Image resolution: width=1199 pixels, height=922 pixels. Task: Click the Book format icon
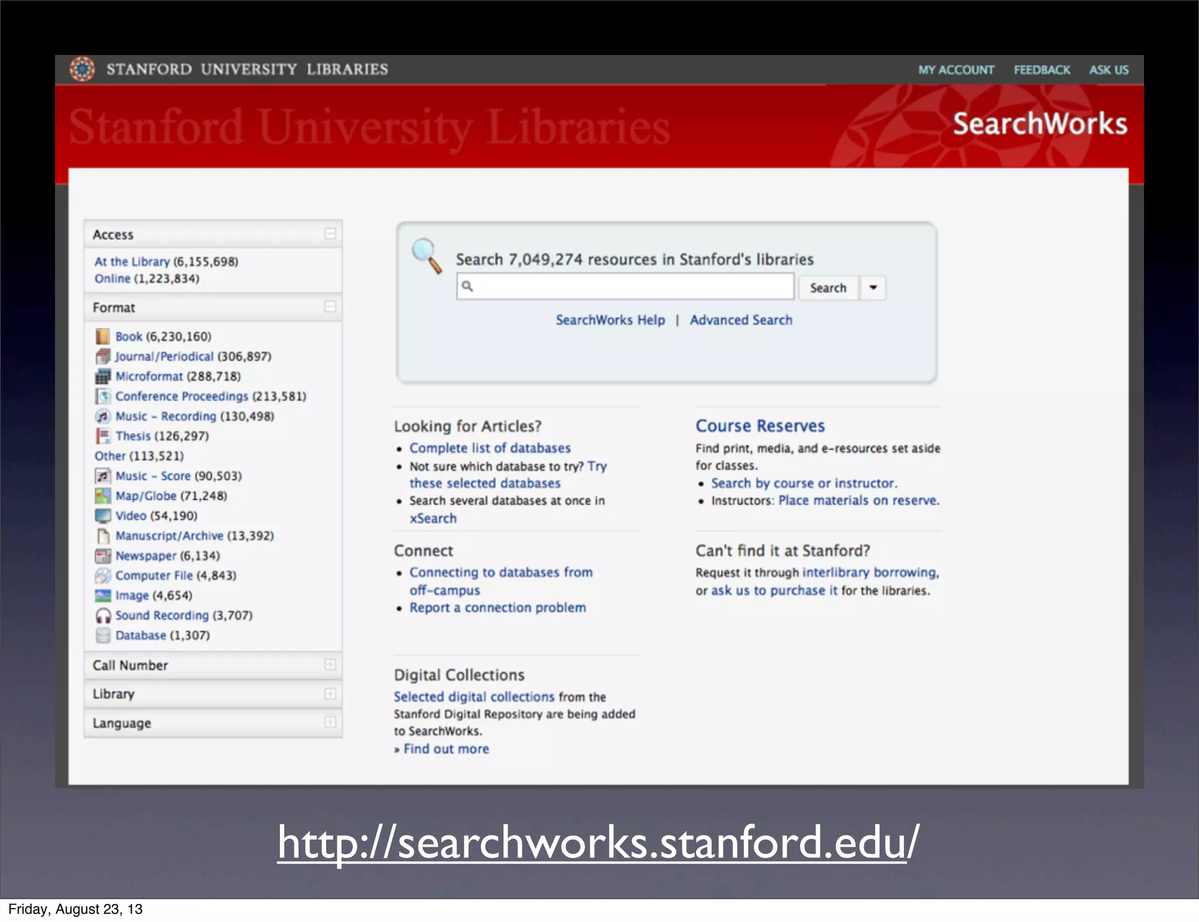(102, 336)
